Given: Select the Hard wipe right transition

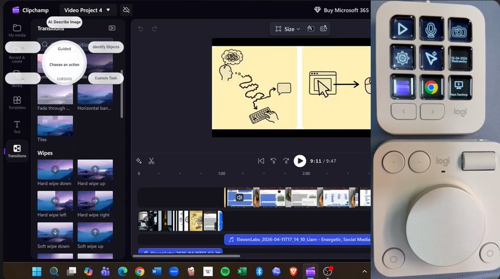Looking at the screenshot, I should click(95, 201).
